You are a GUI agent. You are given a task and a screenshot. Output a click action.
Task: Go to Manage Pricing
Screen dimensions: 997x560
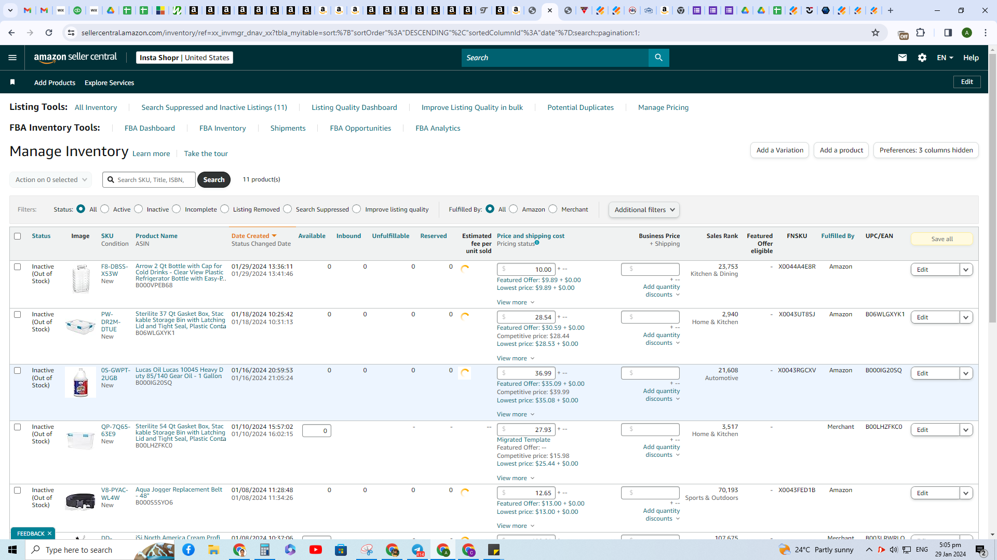click(663, 107)
